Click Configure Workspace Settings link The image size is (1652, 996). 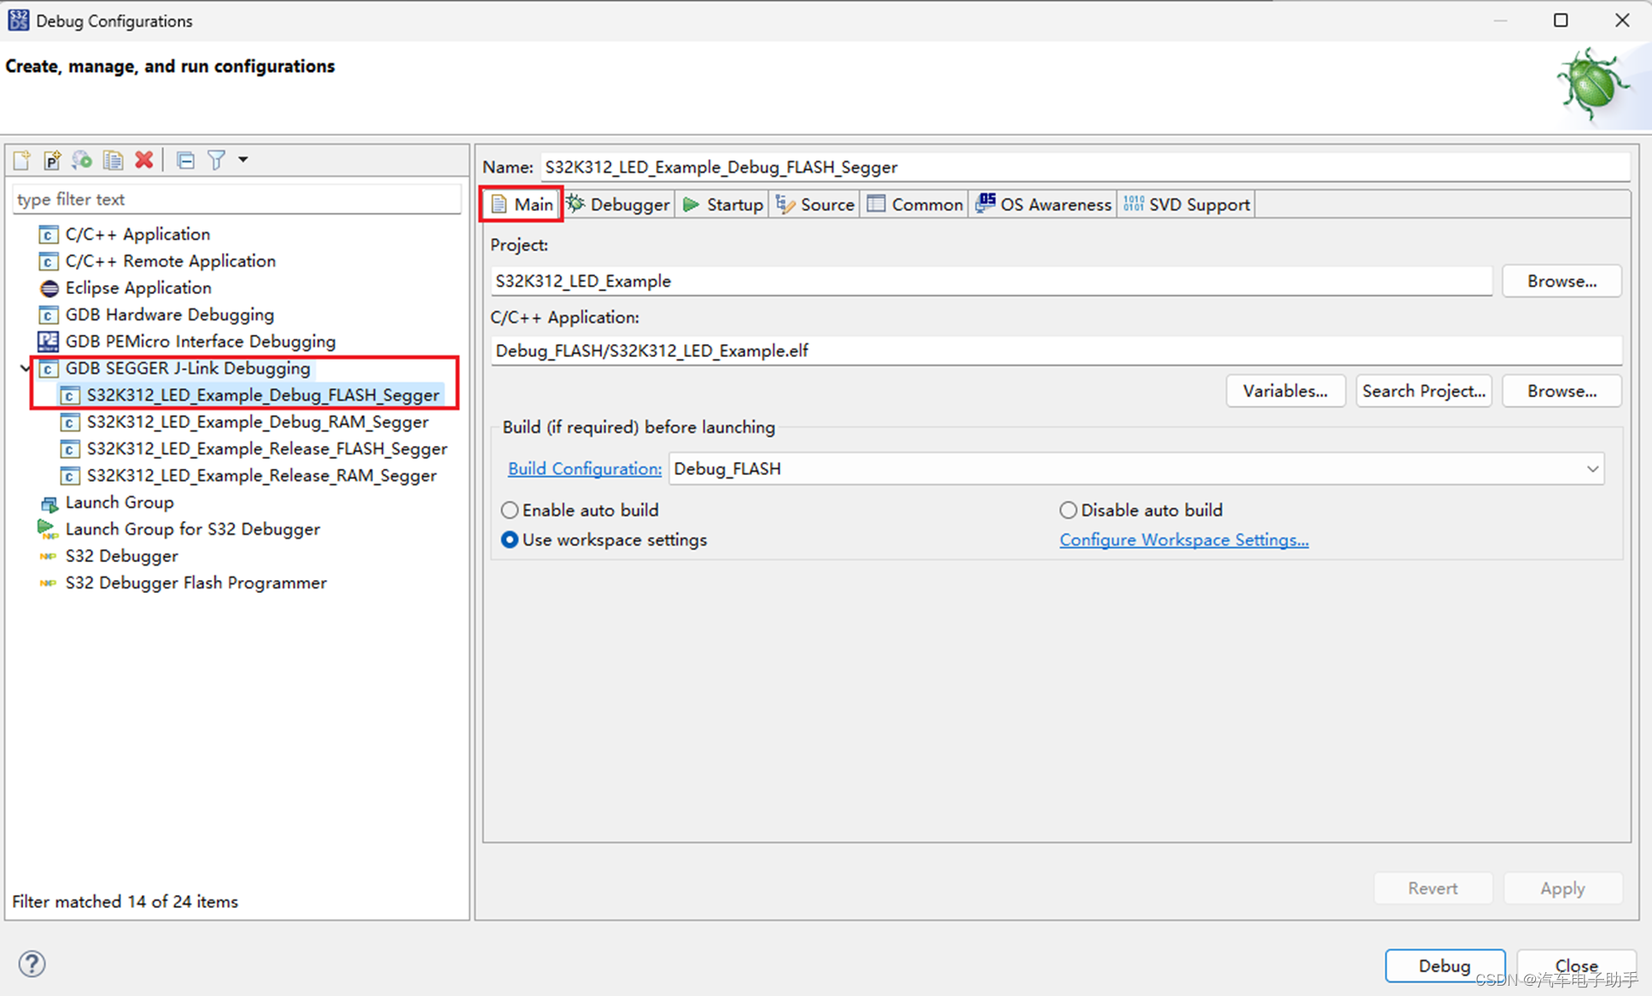pyautogui.click(x=1183, y=540)
